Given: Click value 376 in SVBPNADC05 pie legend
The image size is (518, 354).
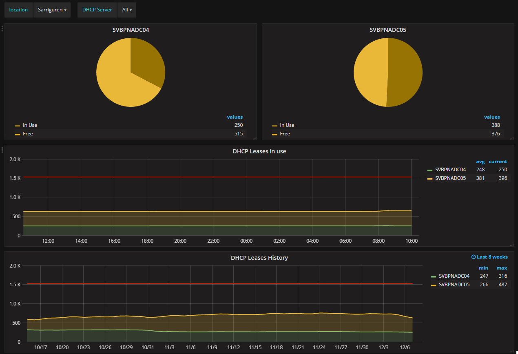Looking at the screenshot, I should [496, 134].
